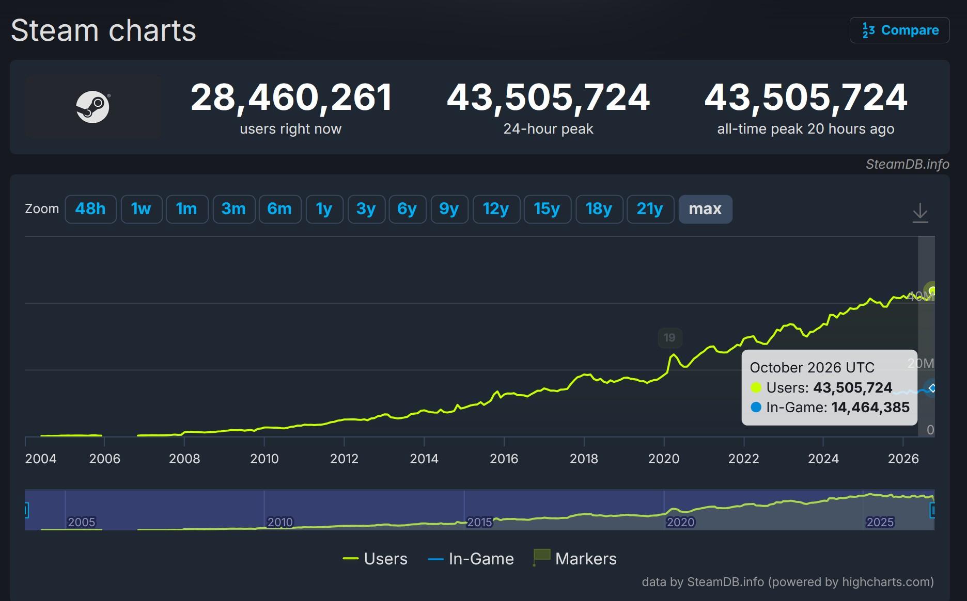Select the 1m zoom option
The width and height of the screenshot is (967, 601).
(x=186, y=209)
